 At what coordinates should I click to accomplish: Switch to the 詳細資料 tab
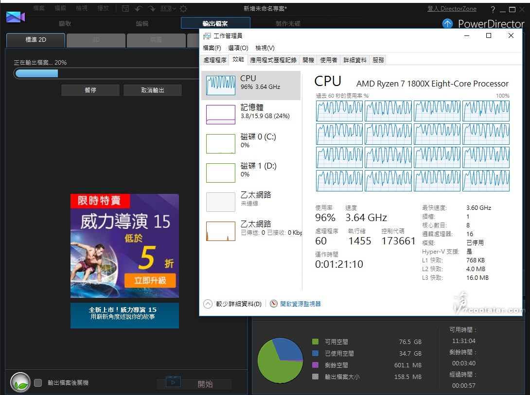coord(354,60)
